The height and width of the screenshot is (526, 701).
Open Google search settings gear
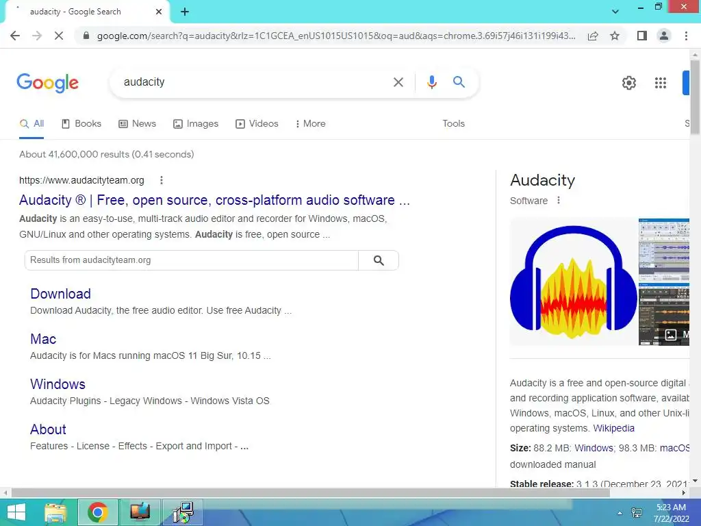[628, 83]
